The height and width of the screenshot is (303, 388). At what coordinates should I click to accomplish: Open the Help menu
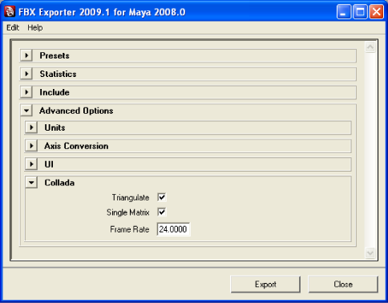(x=35, y=27)
